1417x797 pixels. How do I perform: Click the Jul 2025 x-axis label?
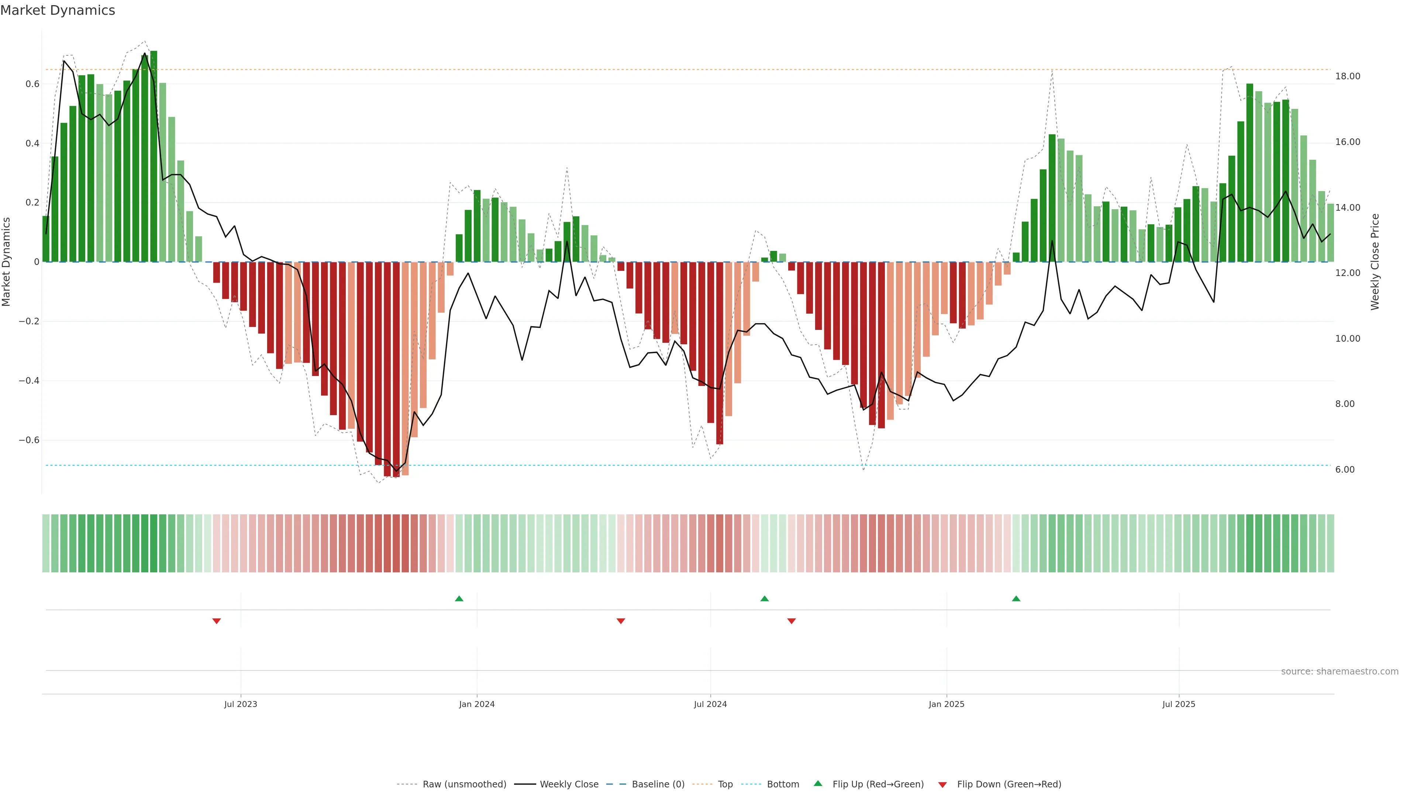1179,704
